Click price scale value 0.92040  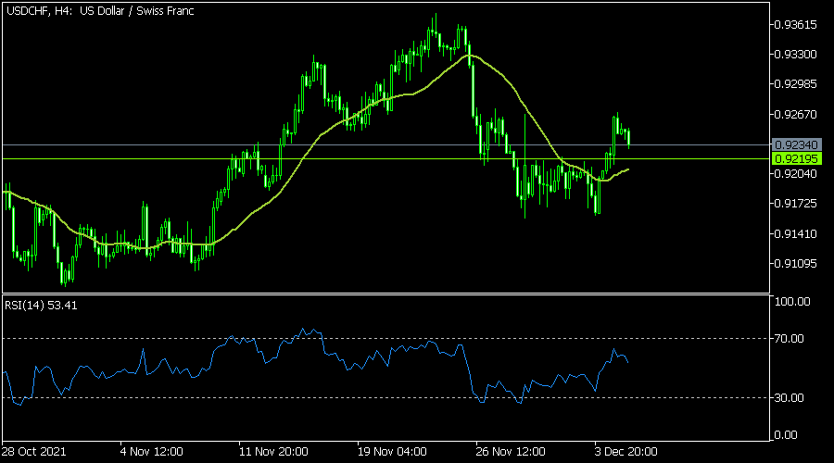(x=796, y=173)
